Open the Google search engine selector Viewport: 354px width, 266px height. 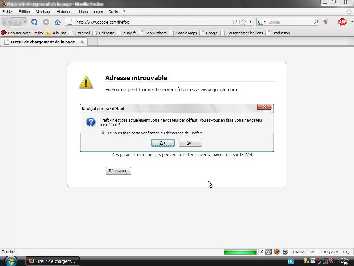coord(261,22)
